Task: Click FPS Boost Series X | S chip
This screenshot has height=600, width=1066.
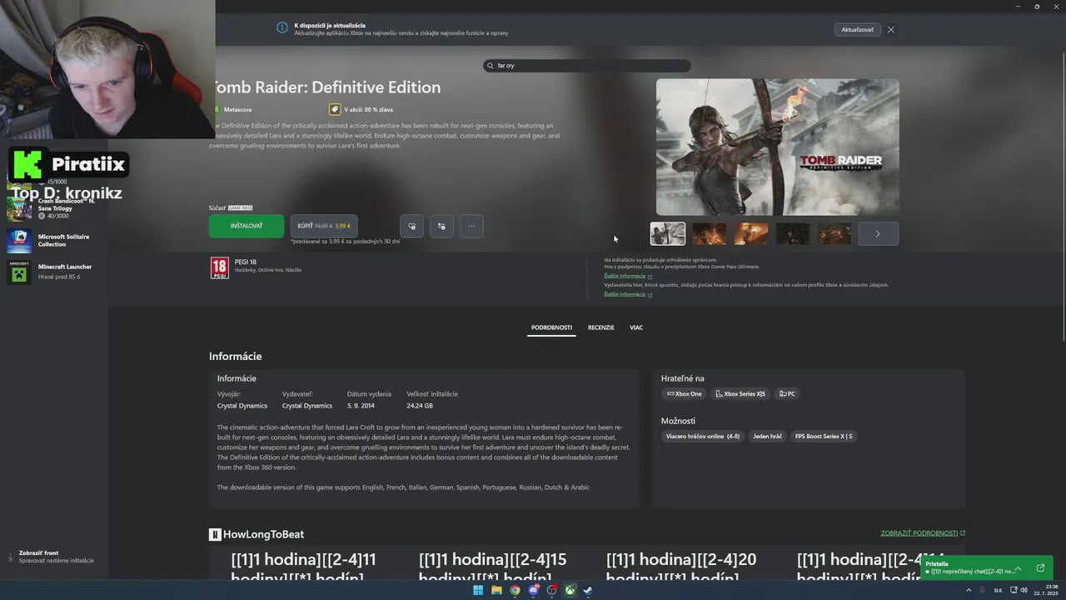Action: click(x=824, y=437)
